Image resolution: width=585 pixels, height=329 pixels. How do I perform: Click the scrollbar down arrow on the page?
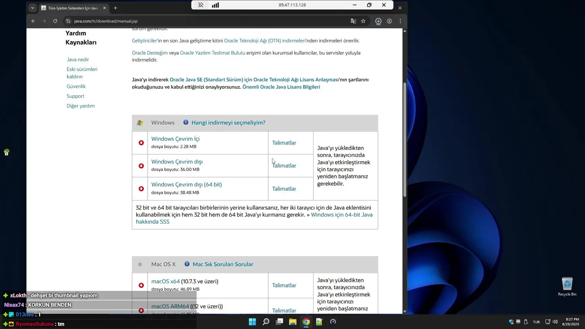(x=404, y=312)
